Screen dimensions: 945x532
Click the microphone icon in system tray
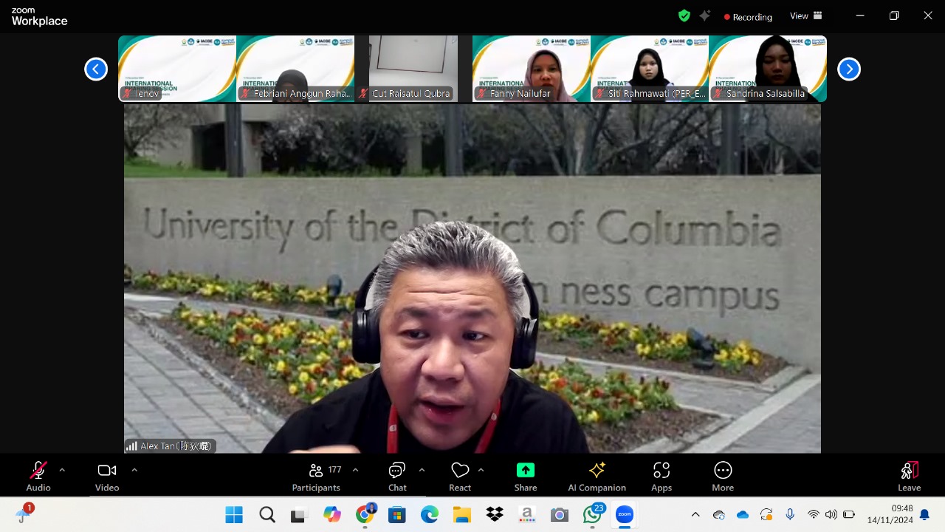(x=790, y=514)
